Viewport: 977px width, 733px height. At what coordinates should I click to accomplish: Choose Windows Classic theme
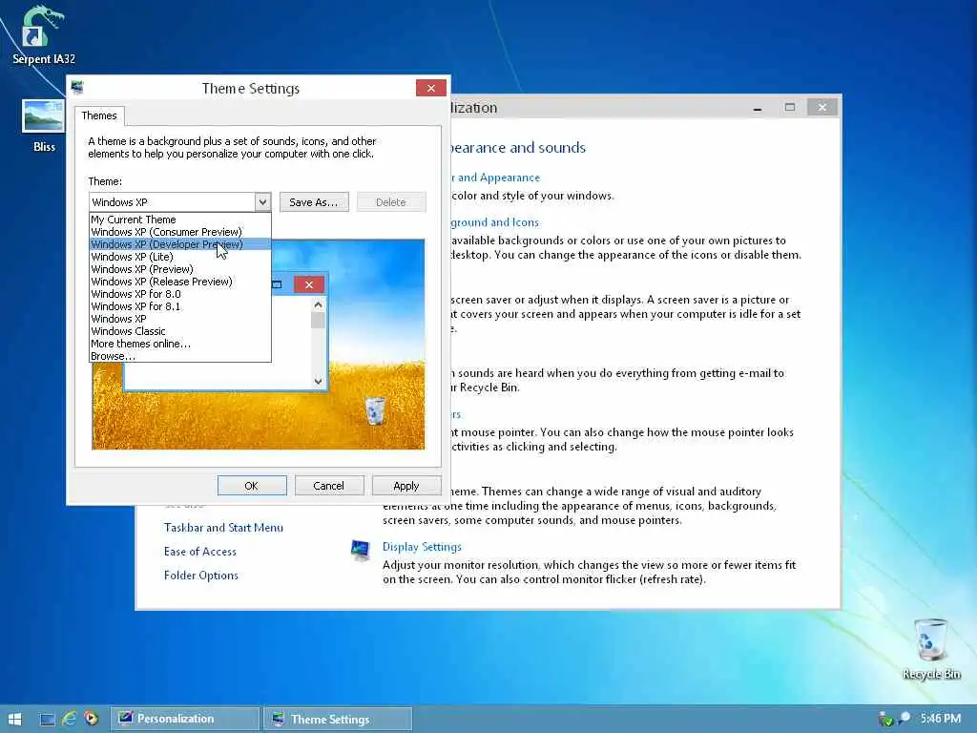(x=180, y=331)
